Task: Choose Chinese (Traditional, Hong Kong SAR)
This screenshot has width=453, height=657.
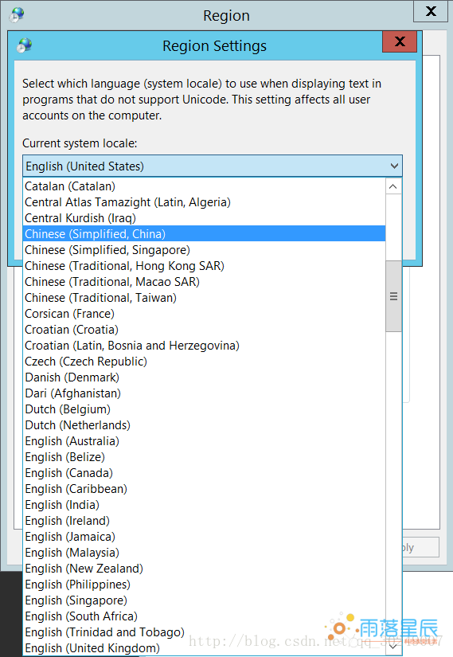Action: point(204,266)
